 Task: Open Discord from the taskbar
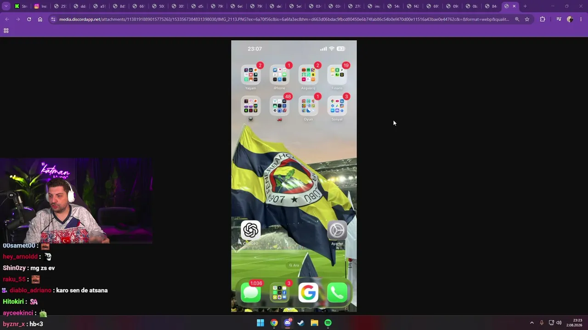tap(288, 323)
